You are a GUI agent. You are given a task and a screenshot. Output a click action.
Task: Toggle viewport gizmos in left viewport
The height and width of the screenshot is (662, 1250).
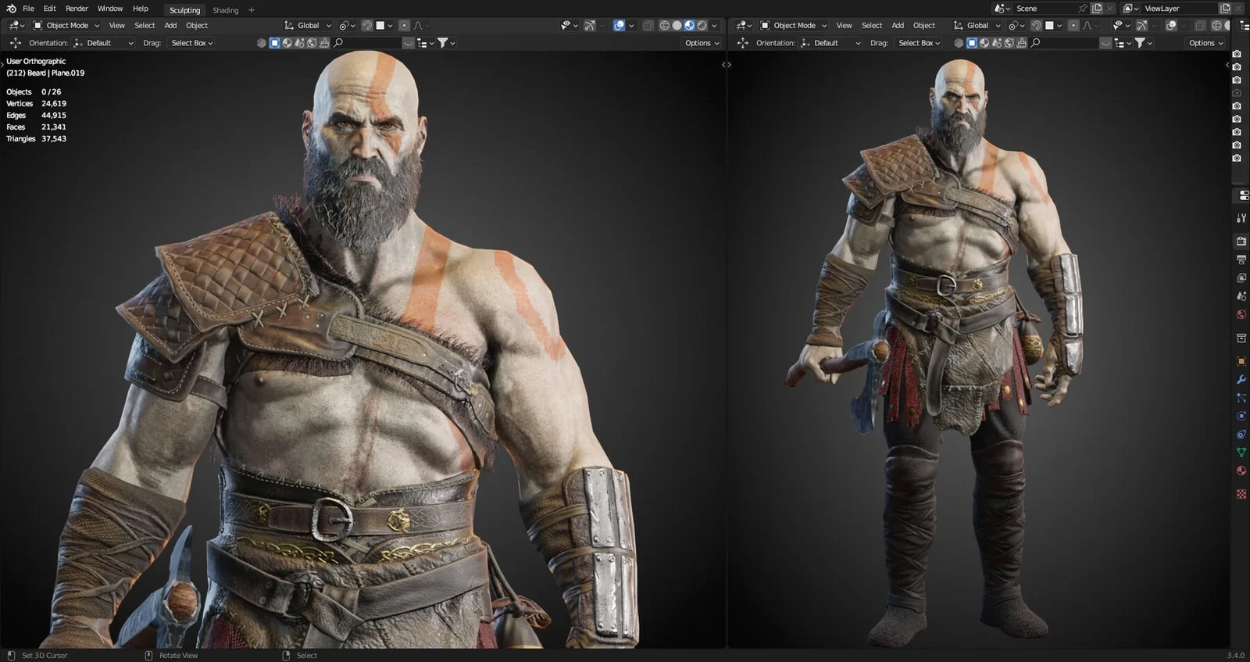[x=590, y=26]
